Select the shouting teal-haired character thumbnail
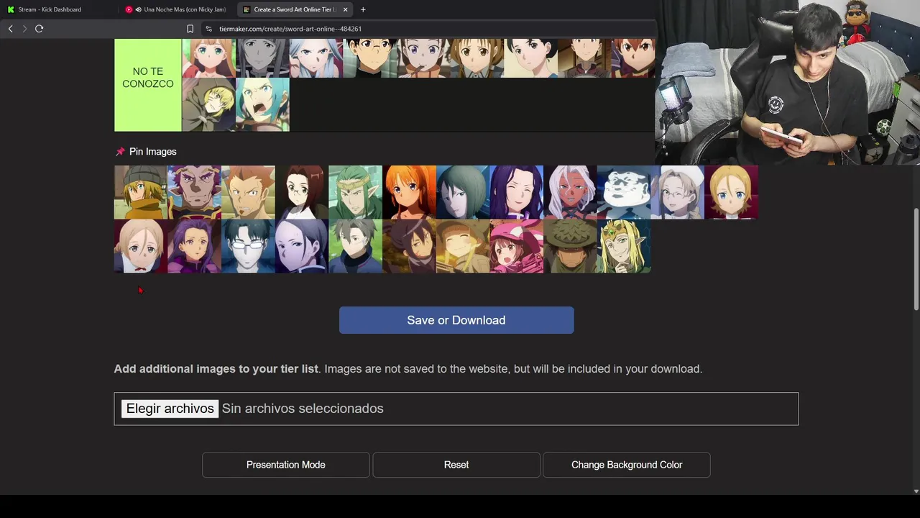Image resolution: width=920 pixels, height=518 pixels. click(x=262, y=104)
